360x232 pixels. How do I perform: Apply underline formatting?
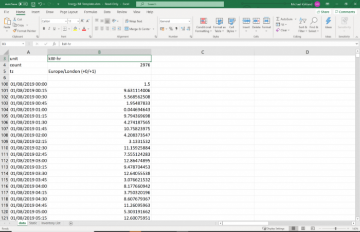pyautogui.click(x=55, y=29)
